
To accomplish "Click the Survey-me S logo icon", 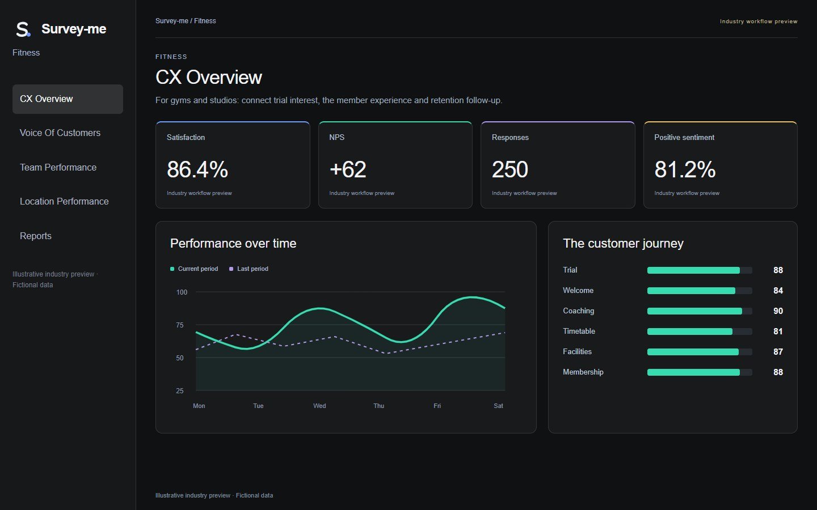I will click(23, 29).
